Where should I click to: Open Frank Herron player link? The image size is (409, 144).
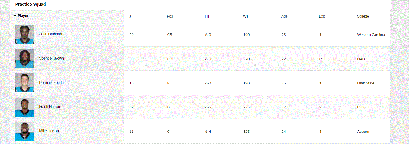[49, 107]
